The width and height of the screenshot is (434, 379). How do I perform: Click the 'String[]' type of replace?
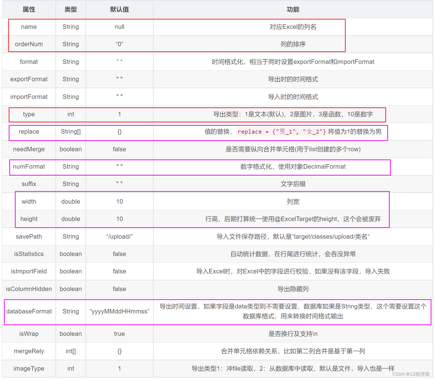click(71, 132)
